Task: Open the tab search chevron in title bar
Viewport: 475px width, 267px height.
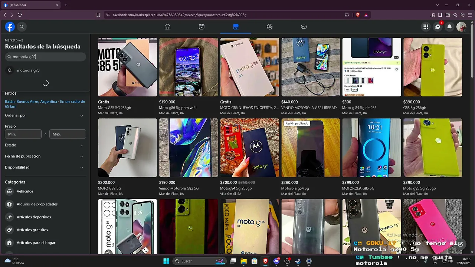Action: pos(438,5)
